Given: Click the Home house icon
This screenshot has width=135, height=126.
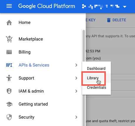Looking at the screenshot, I should (x=9, y=22).
